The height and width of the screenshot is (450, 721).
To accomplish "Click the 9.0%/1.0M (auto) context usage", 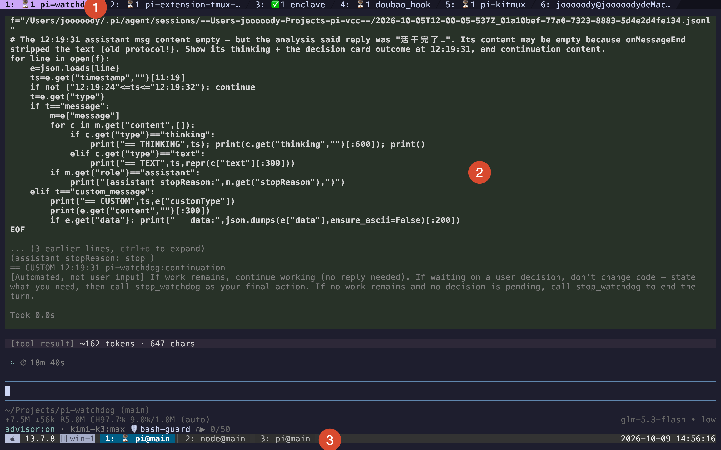I will point(170,420).
